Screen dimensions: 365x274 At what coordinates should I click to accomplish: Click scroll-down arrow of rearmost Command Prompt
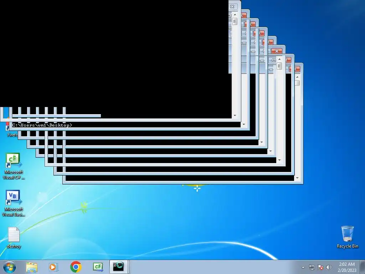[x=297, y=178]
